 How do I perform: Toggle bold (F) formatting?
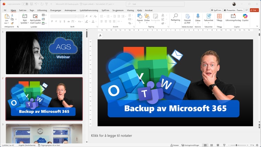(x=52, y=22)
